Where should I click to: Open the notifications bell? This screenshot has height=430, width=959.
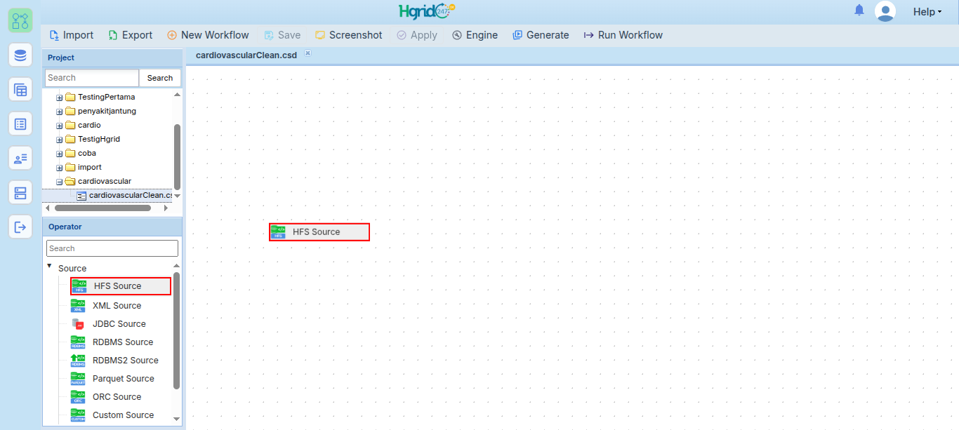859,10
